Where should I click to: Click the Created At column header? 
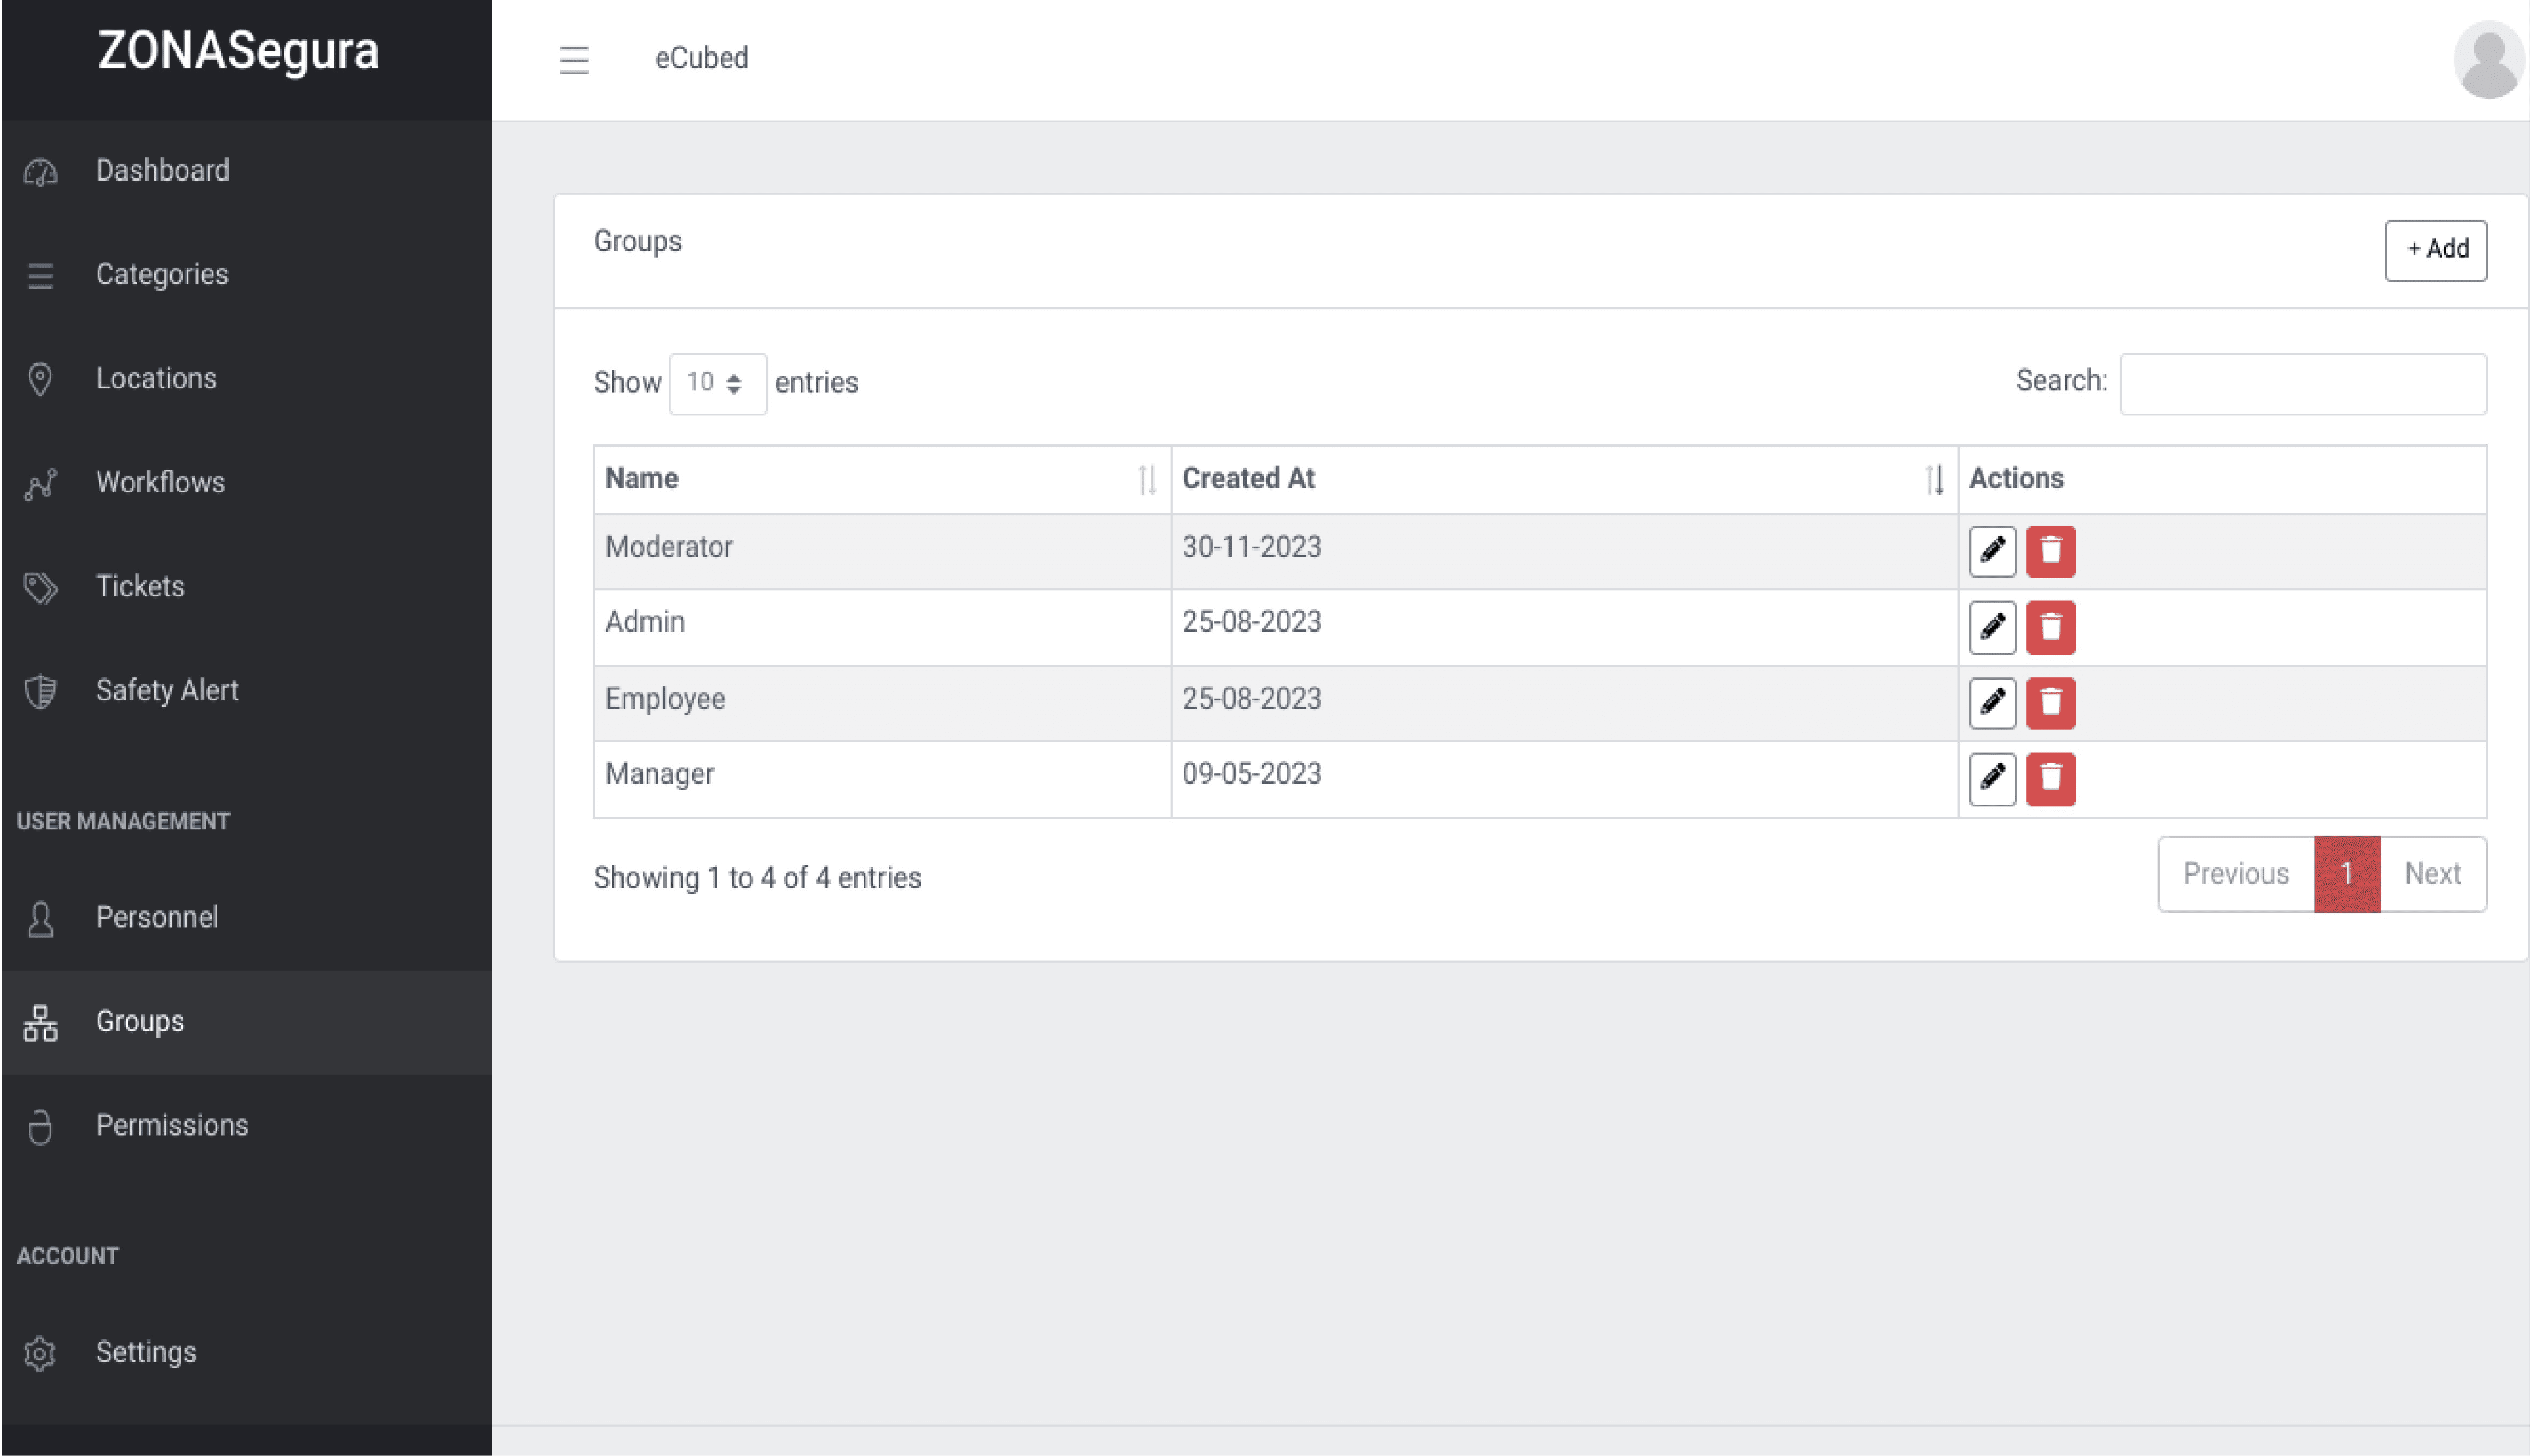click(1564, 480)
